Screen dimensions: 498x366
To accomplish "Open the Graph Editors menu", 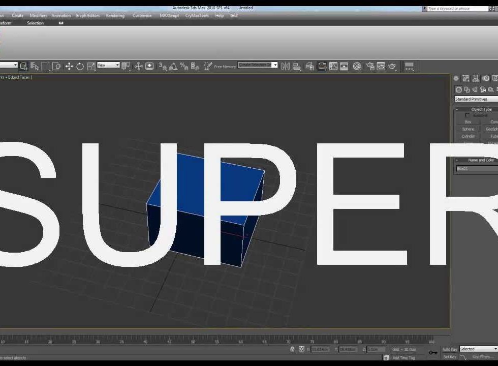I will click(x=87, y=16).
